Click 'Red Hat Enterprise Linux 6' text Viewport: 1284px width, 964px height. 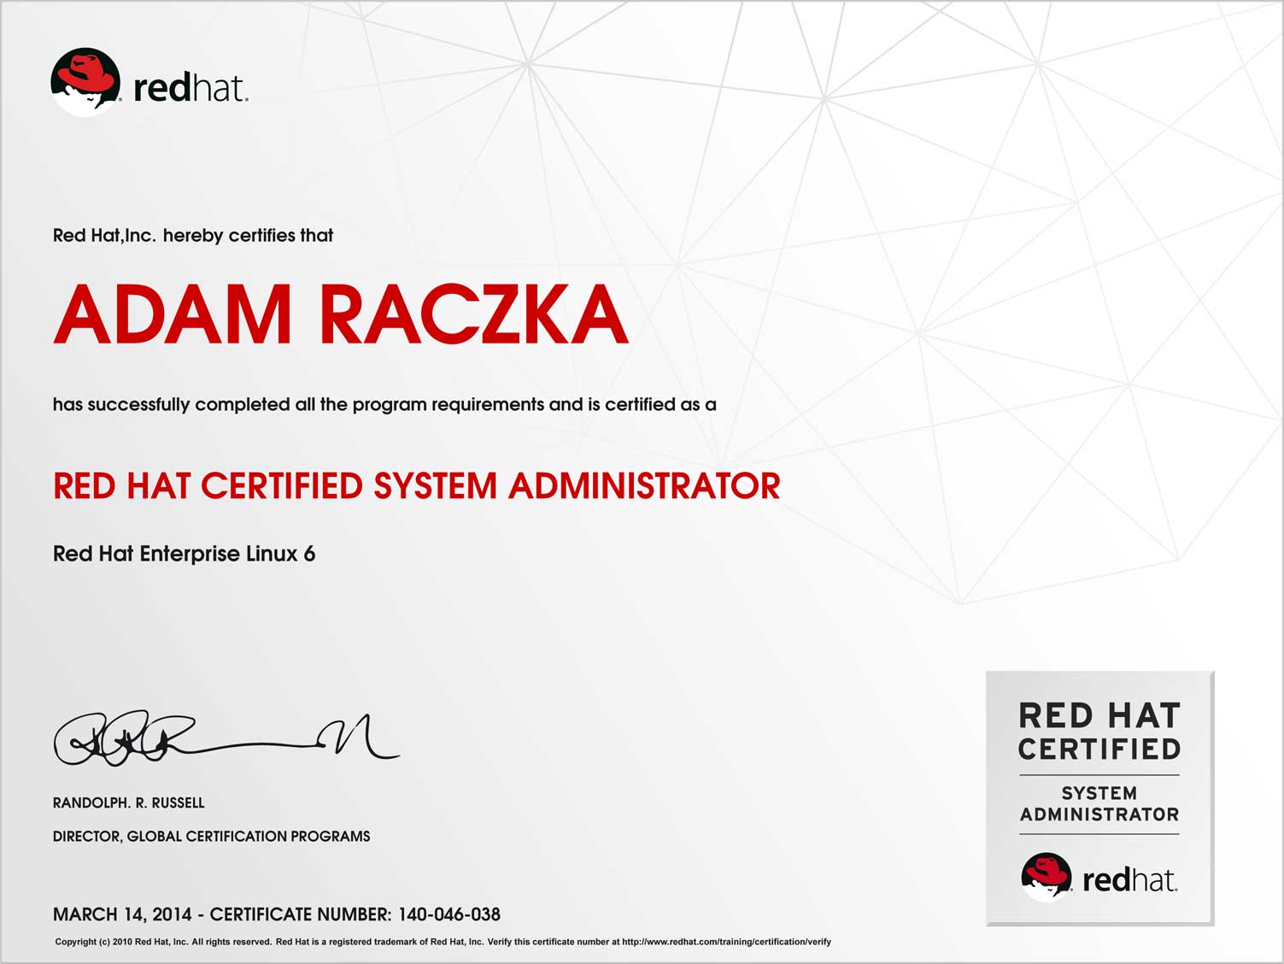[x=184, y=554]
